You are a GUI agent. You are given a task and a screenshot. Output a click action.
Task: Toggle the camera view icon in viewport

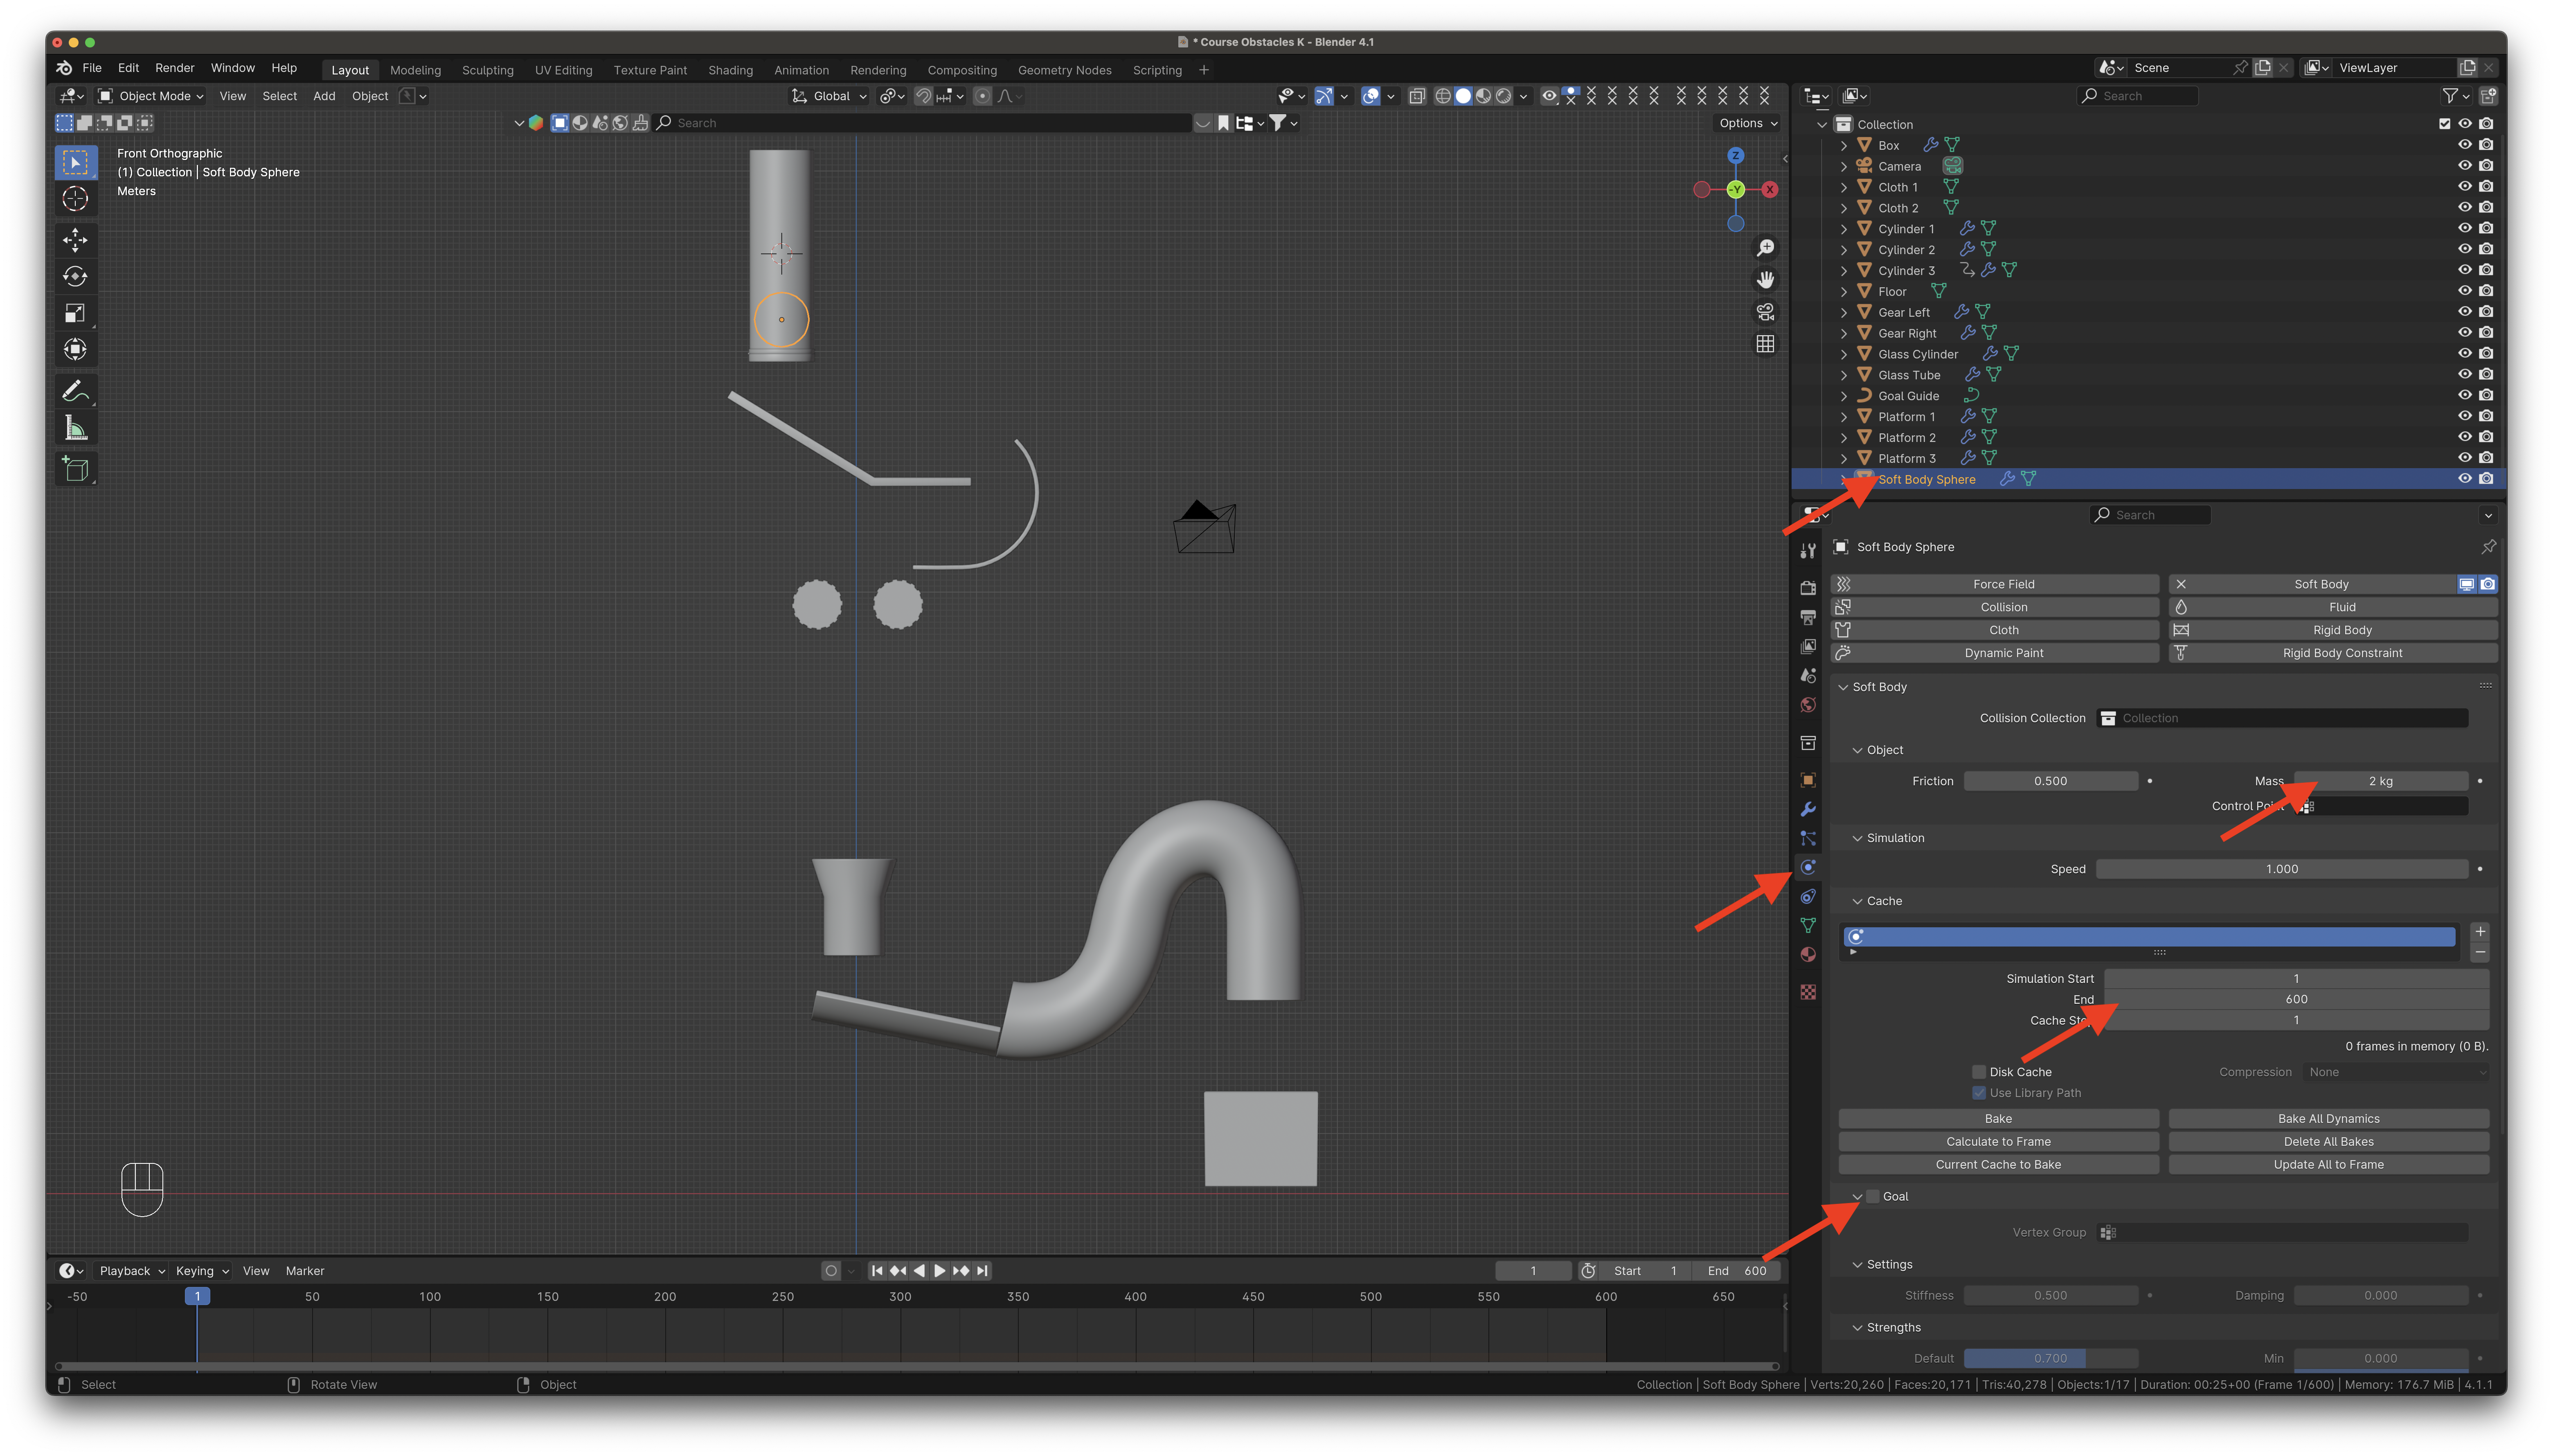pyautogui.click(x=1765, y=312)
